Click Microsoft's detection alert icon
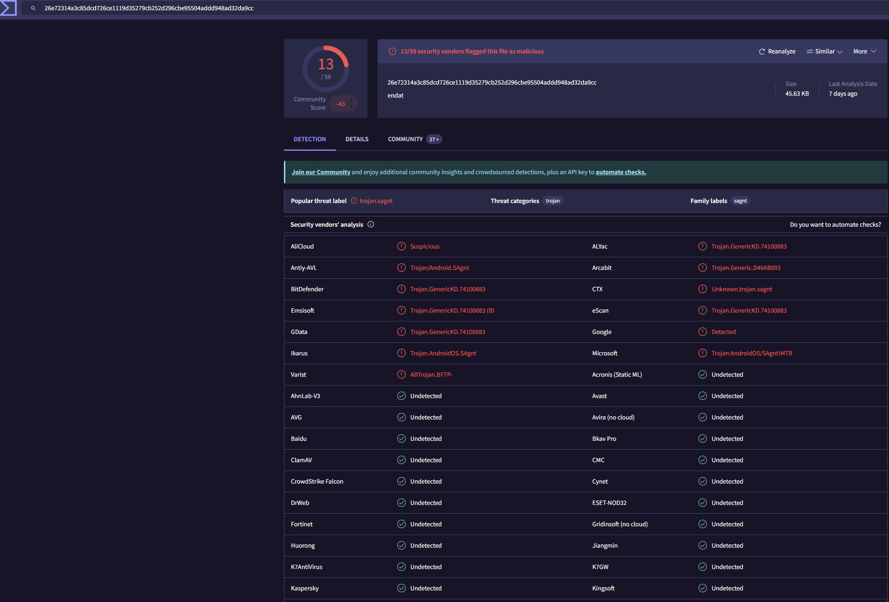The height and width of the screenshot is (602, 889). point(703,353)
